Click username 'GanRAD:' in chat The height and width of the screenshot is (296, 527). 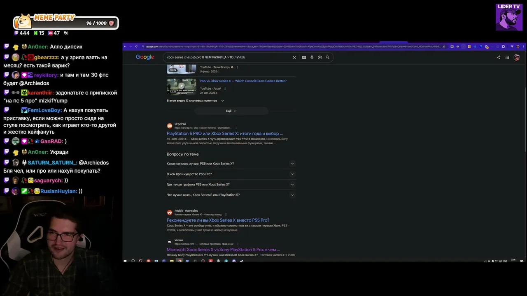tap(51, 141)
